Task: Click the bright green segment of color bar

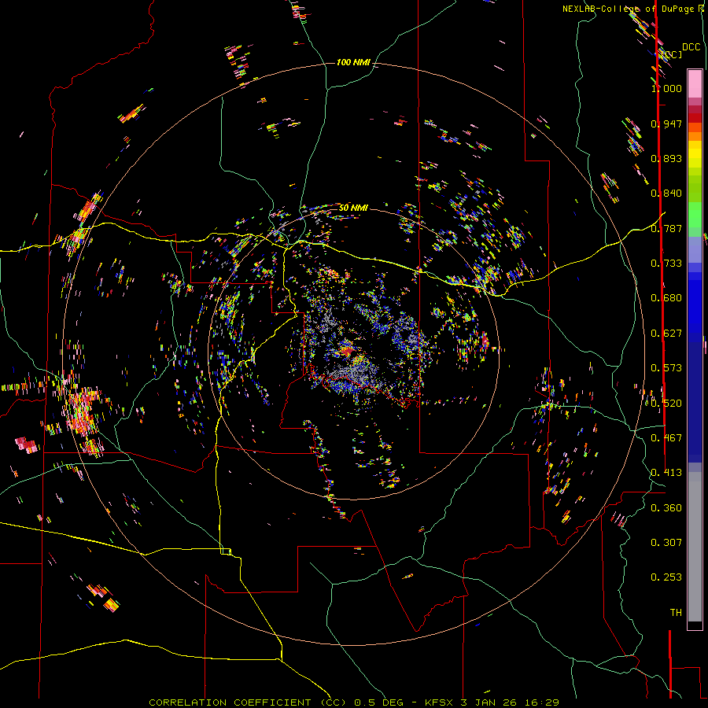Action: click(695, 214)
